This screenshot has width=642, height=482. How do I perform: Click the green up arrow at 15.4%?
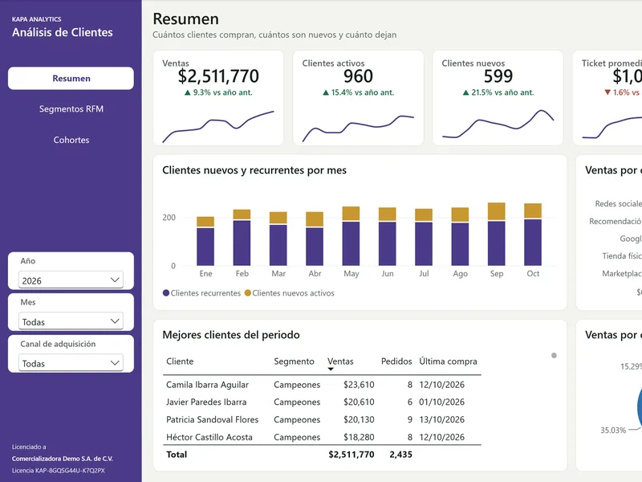[x=326, y=92]
